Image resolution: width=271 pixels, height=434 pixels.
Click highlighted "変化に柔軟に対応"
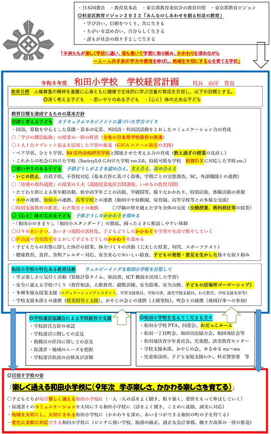click(x=30, y=423)
